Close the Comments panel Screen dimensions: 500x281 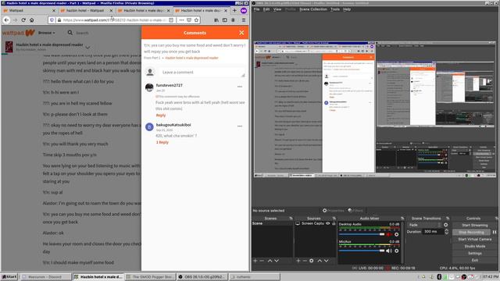241,33
